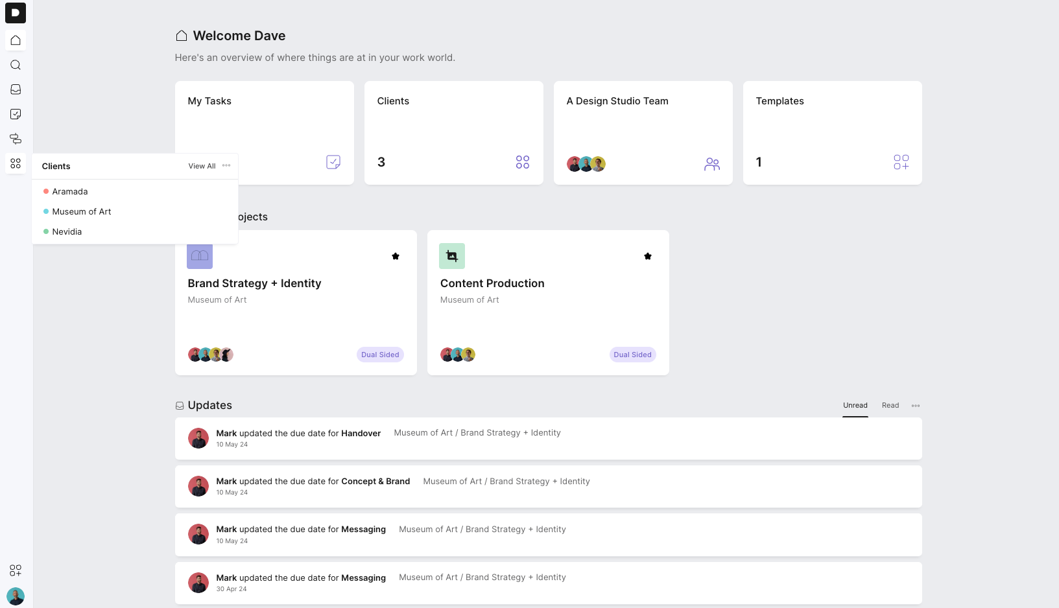The height and width of the screenshot is (608, 1059).
Task: Open the Home icon in sidebar
Action: (x=16, y=40)
